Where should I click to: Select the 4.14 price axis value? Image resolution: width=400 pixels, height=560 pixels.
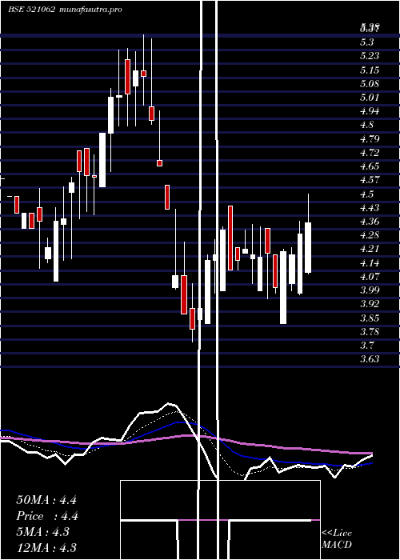point(370,263)
